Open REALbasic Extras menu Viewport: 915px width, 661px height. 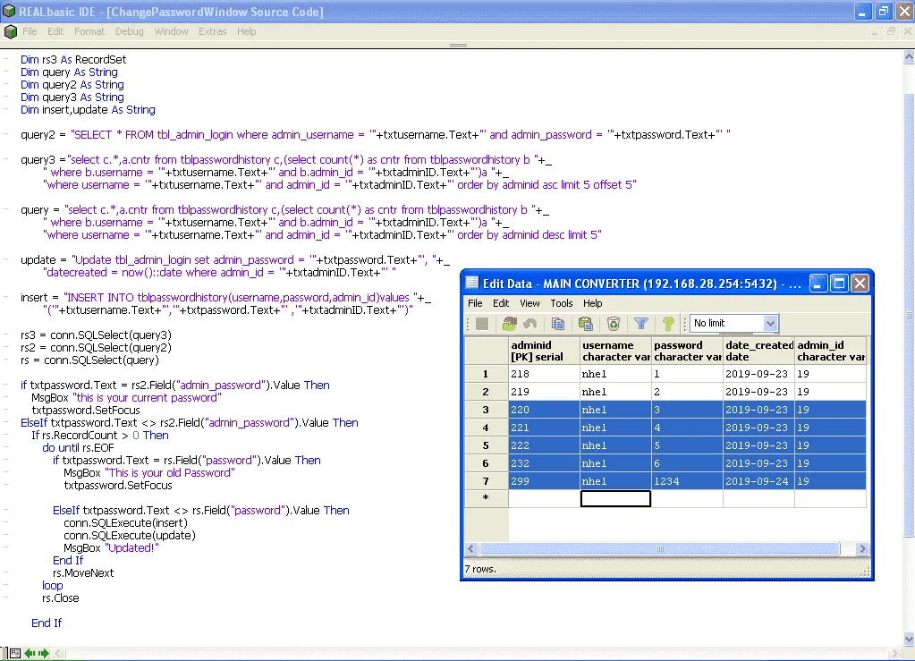212,31
